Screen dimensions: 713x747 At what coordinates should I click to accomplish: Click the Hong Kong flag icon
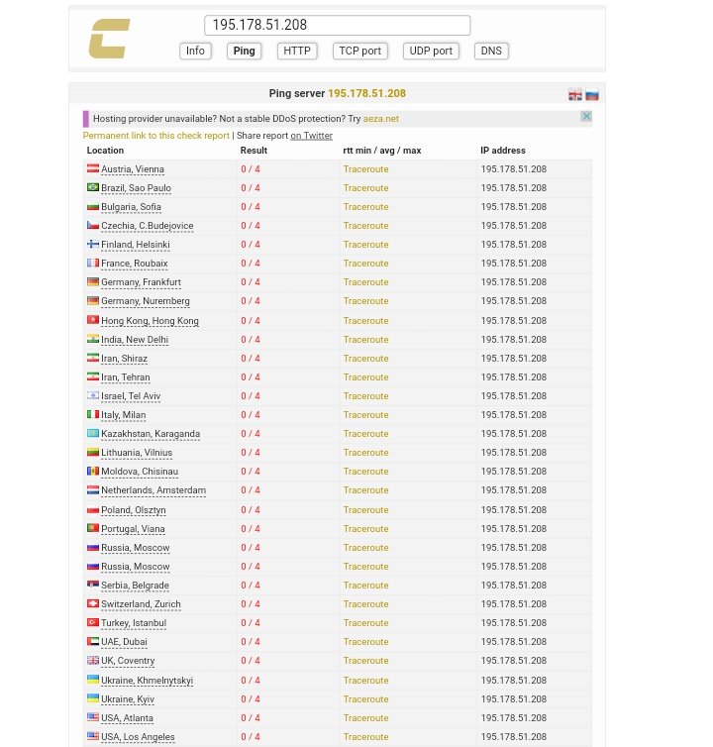93,320
